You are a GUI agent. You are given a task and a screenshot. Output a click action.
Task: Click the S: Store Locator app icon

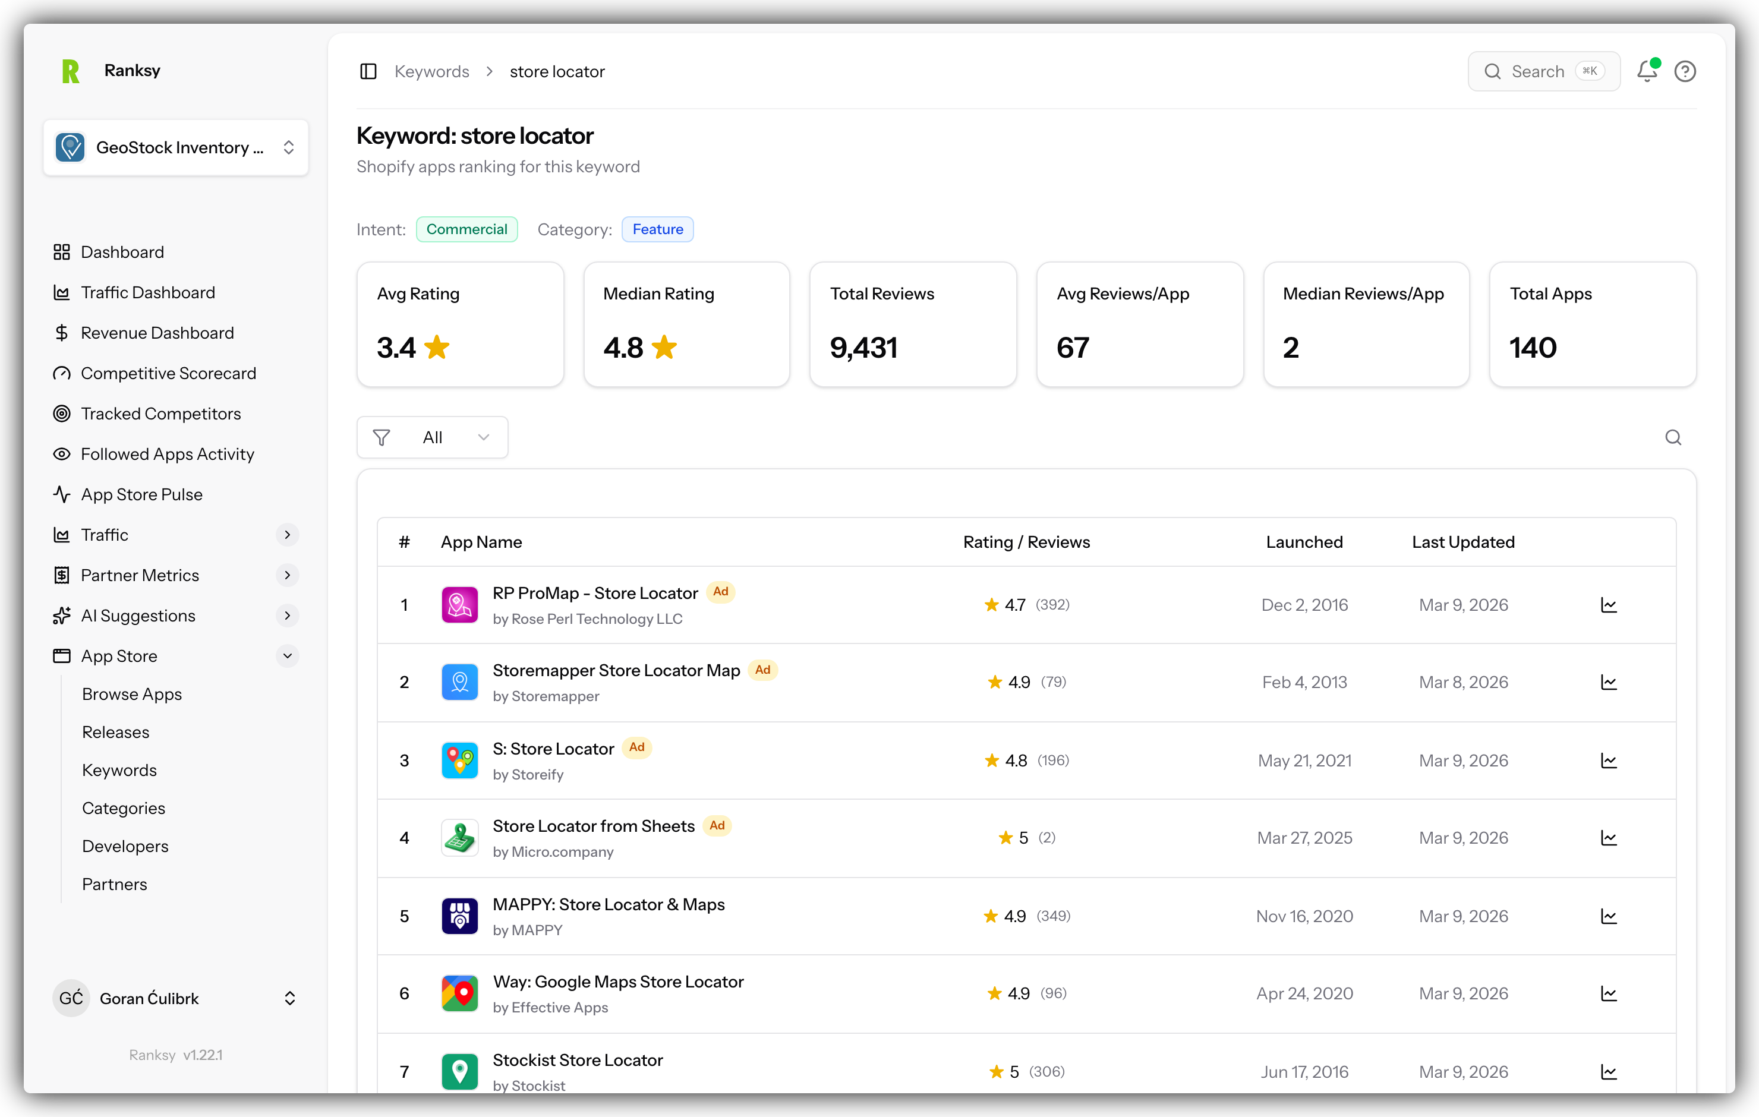459,761
